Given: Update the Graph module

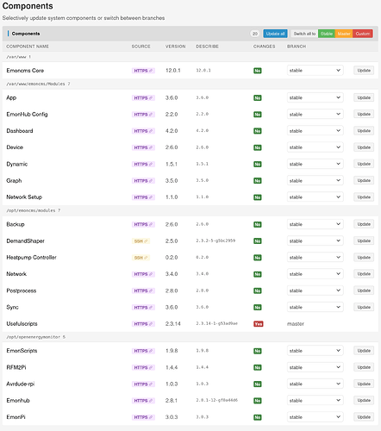Looking at the screenshot, I should pos(364,181).
